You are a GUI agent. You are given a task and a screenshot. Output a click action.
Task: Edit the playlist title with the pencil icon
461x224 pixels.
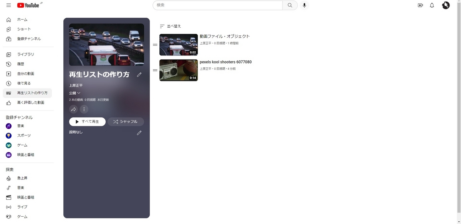(139, 75)
